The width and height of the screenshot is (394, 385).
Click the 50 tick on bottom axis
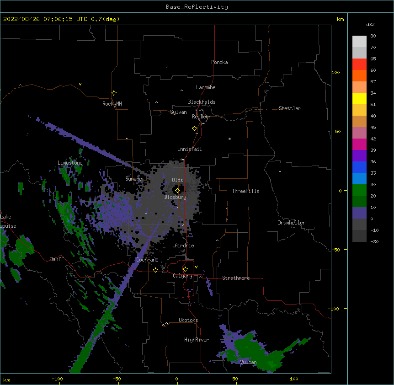(x=235, y=379)
